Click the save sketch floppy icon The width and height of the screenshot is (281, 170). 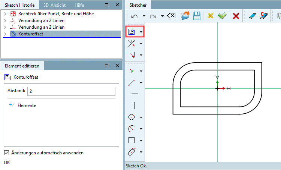click(x=197, y=16)
